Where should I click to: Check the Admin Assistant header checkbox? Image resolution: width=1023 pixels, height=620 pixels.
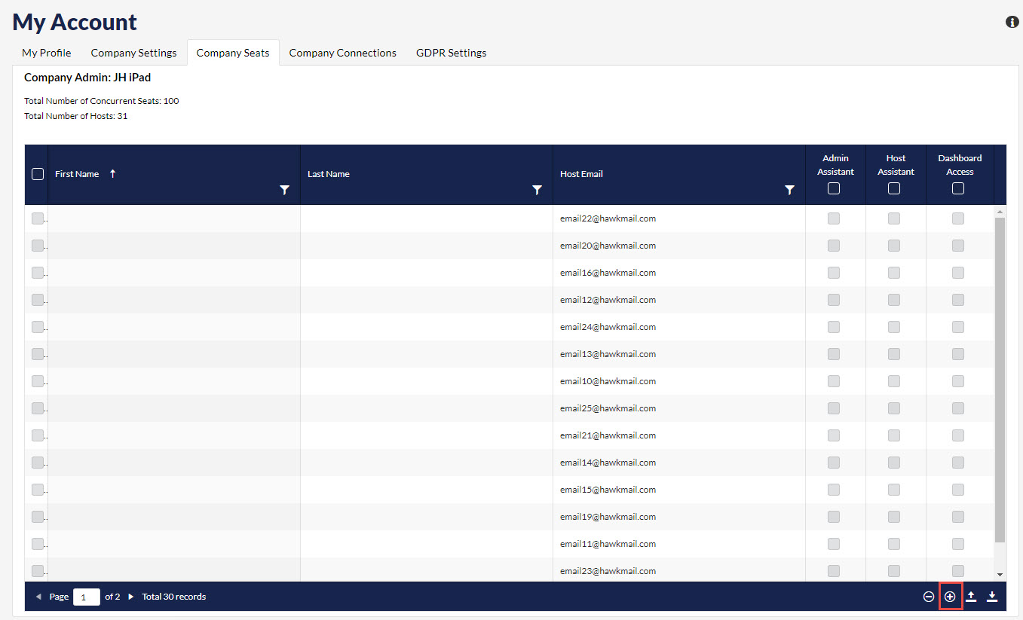[x=834, y=189]
